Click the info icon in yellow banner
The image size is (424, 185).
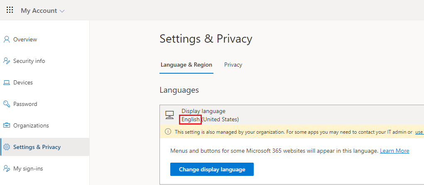pyautogui.click(x=168, y=132)
